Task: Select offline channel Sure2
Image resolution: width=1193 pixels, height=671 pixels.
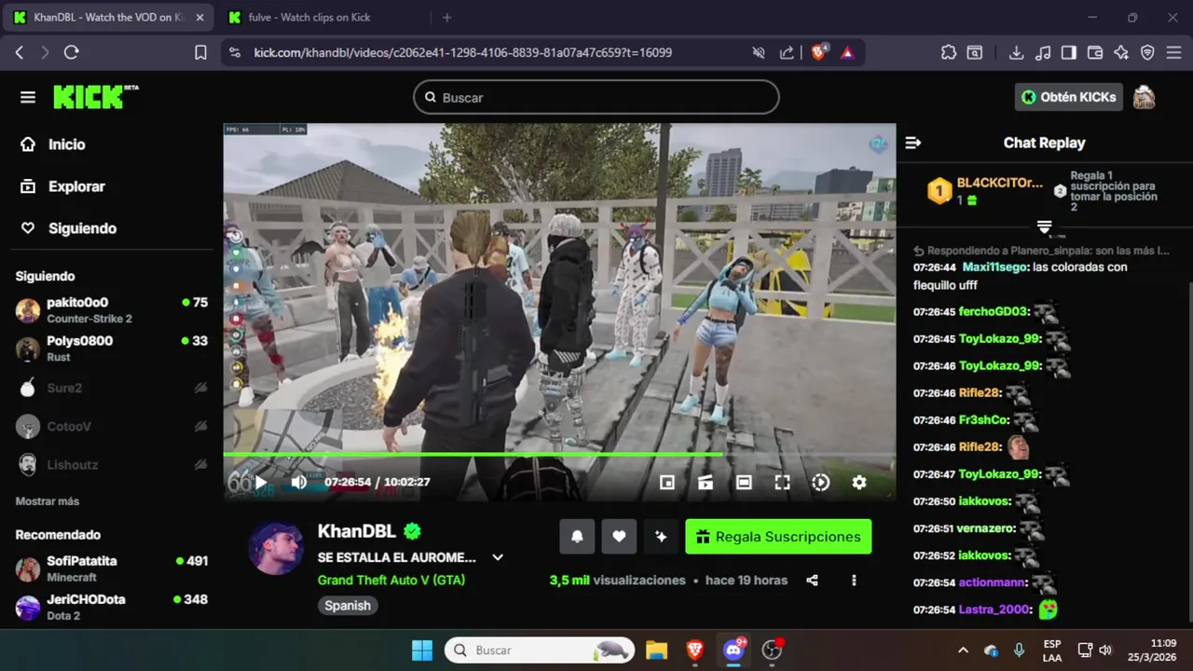Action: pyautogui.click(x=112, y=388)
